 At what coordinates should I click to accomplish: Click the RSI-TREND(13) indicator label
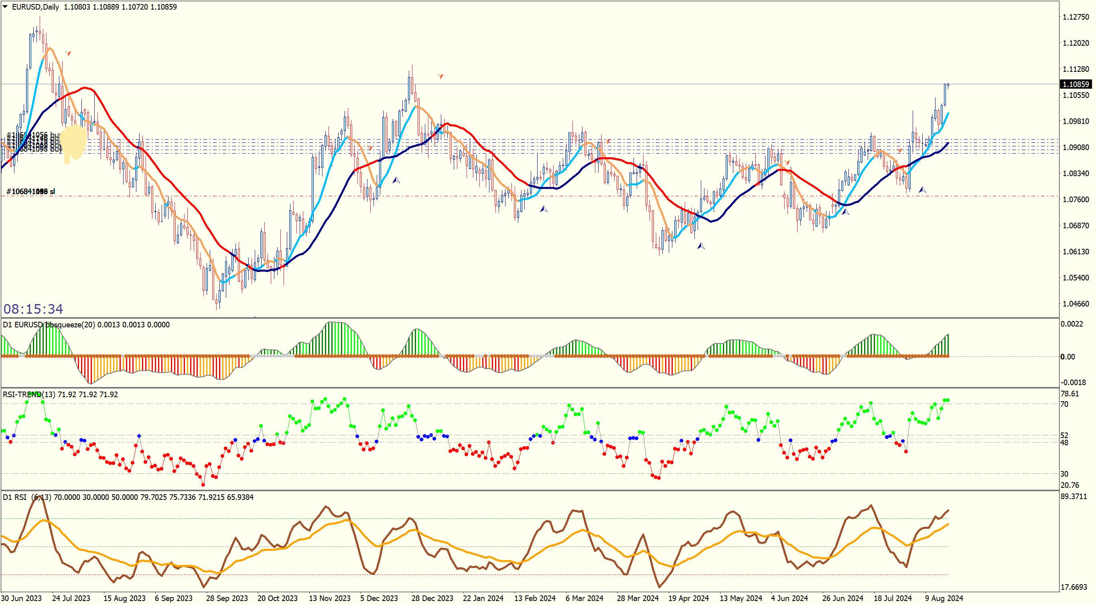[29, 394]
